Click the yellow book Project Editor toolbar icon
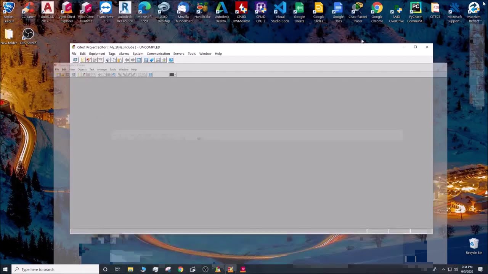 point(83,60)
